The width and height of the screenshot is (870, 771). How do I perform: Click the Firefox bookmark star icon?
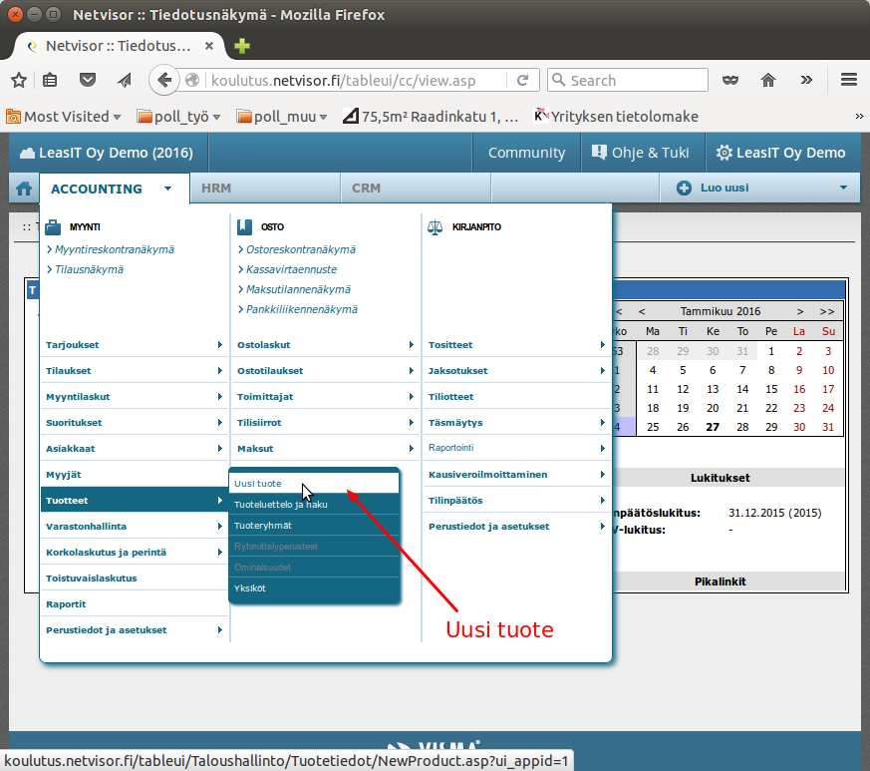(19, 80)
